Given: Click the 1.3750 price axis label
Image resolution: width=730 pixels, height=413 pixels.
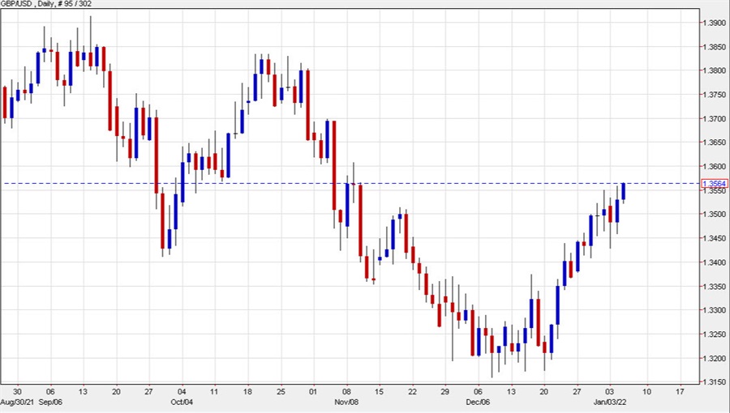Looking at the screenshot, I should 715,95.
